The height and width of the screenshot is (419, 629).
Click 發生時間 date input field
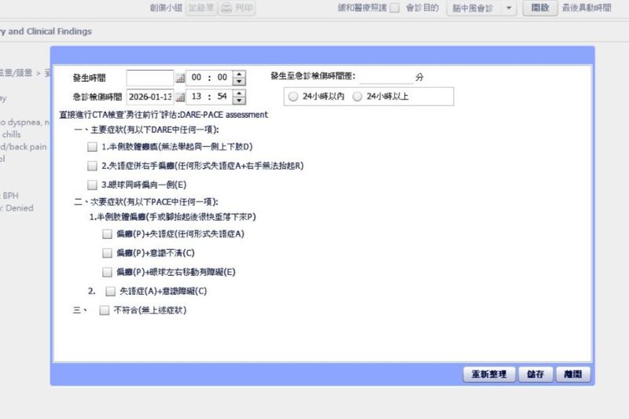[x=150, y=78]
